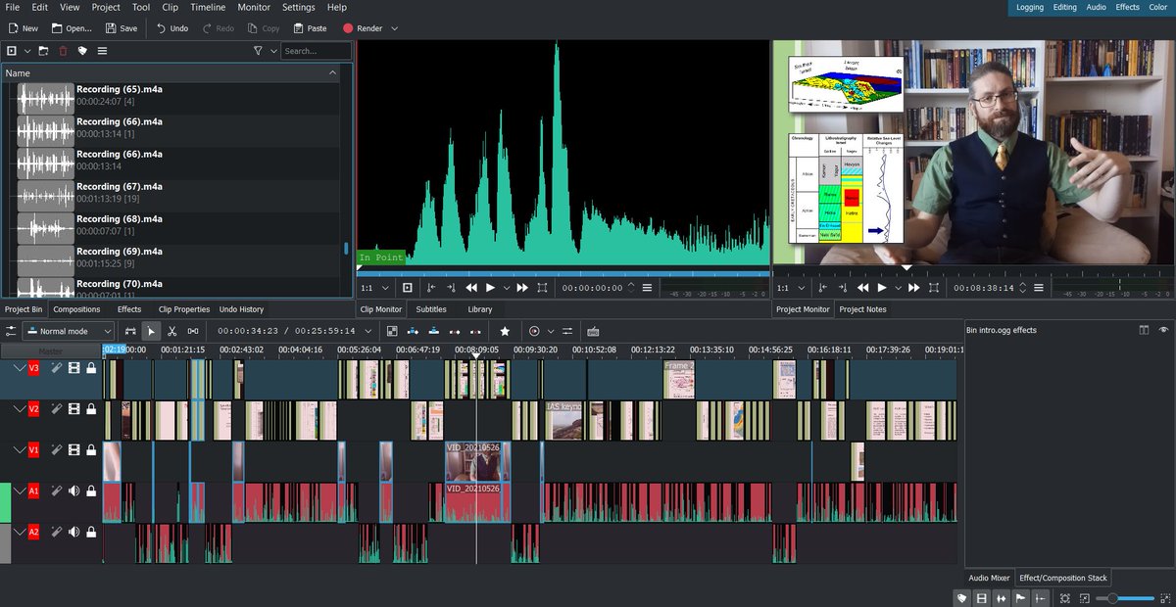Click the add clip icon in bin
The height and width of the screenshot is (607, 1176).
(12, 51)
